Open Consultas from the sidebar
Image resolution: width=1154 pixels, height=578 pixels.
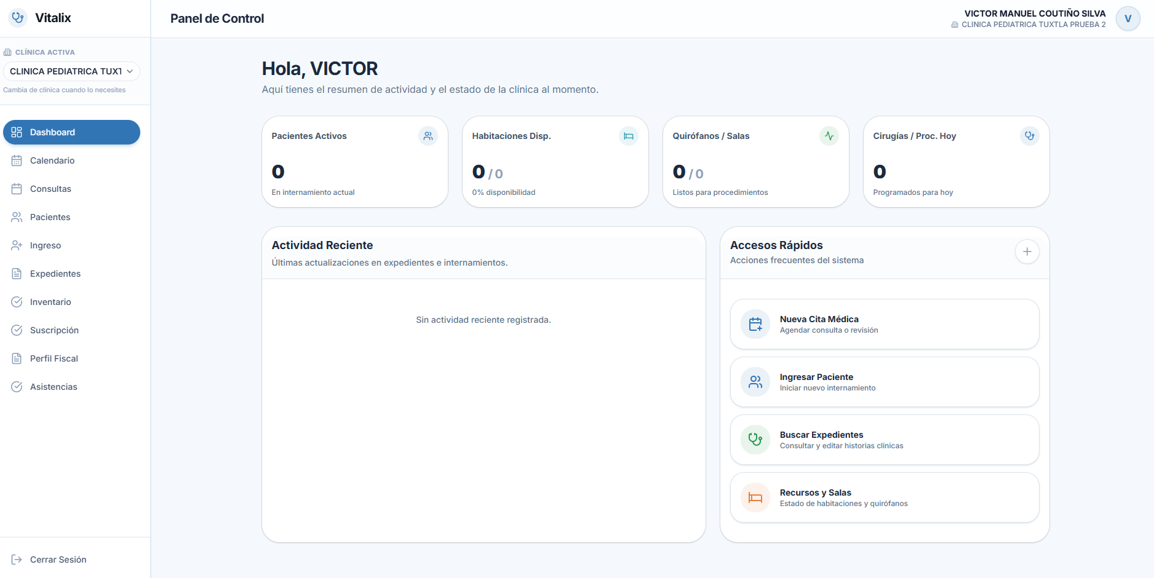(71, 189)
